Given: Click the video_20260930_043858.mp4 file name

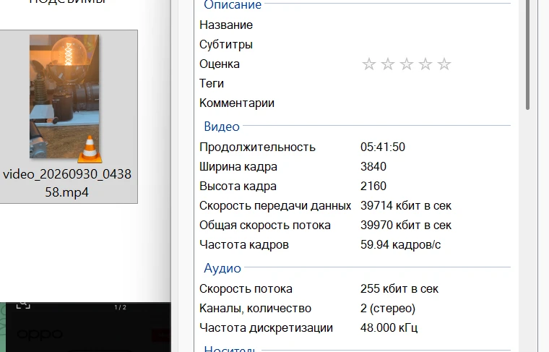Looking at the screenshot, I should click(67, 183).
